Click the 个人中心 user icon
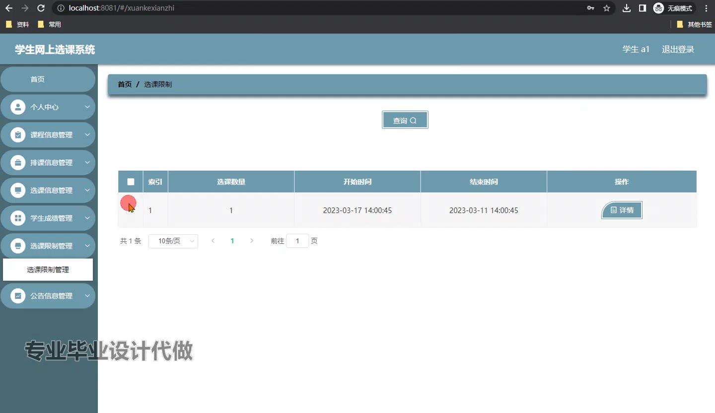Screen dimensions: 715x413 click(18, 107)
